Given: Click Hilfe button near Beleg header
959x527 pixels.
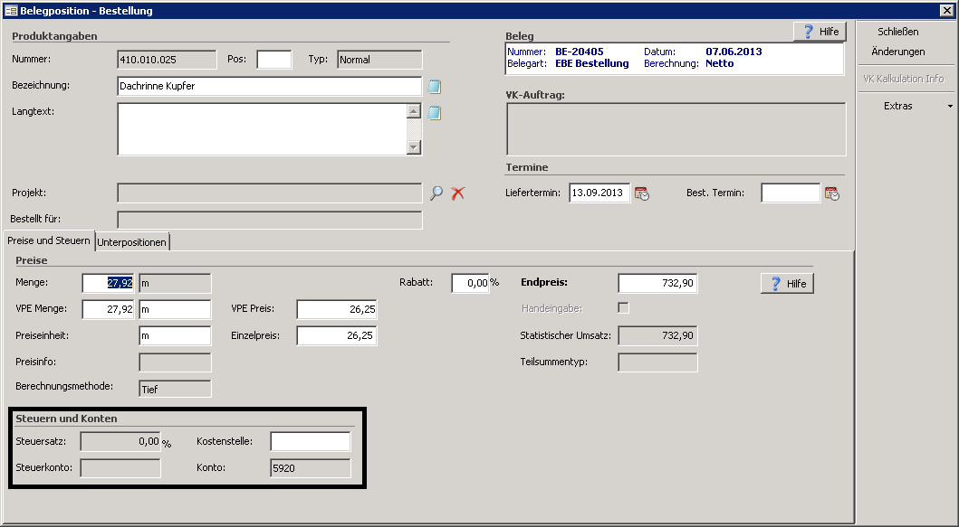Looking at the screenshot, I should [820, 31].
